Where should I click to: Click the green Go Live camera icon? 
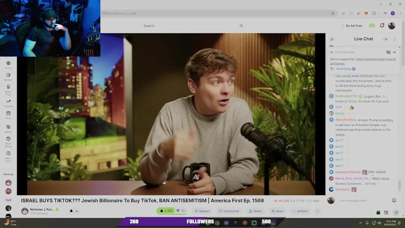372,26
